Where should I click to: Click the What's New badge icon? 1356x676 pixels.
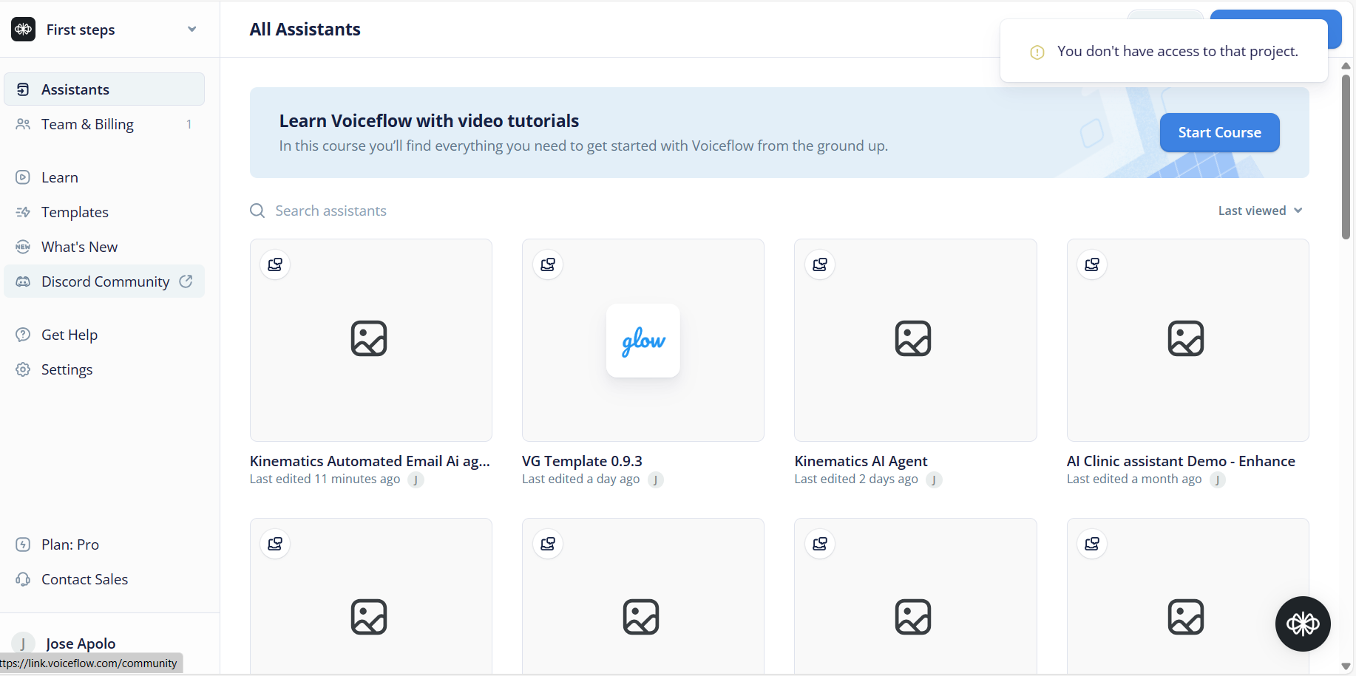pyautogui.click(x=23, y=247)
